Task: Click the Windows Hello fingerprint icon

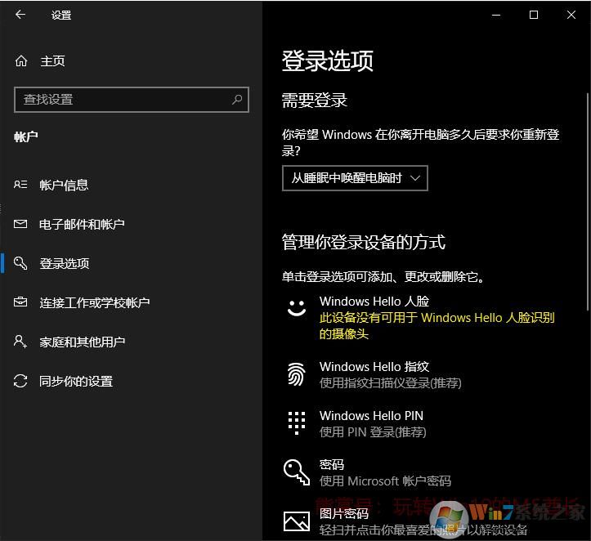Action: click(x=297, y=374)
